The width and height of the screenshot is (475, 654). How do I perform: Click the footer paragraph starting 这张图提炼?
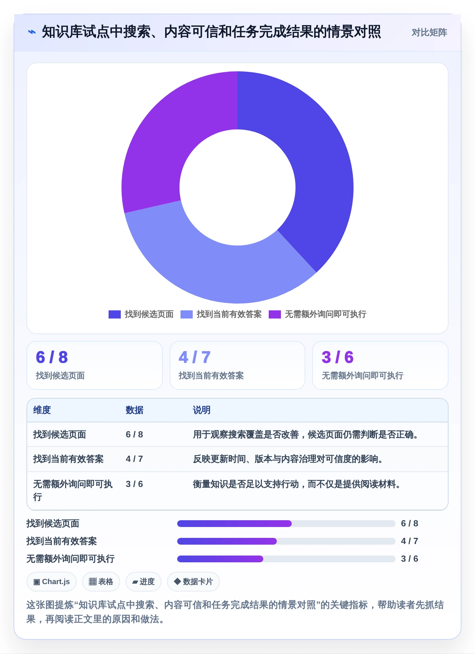pyautogui.click(x=235, y=612)
